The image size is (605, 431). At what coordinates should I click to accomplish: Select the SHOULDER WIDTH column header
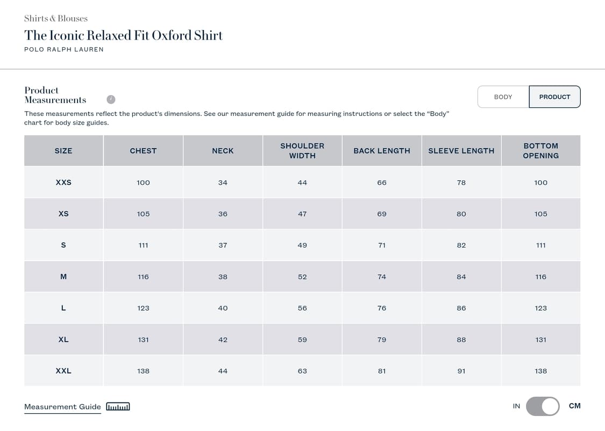click(302, 151)
